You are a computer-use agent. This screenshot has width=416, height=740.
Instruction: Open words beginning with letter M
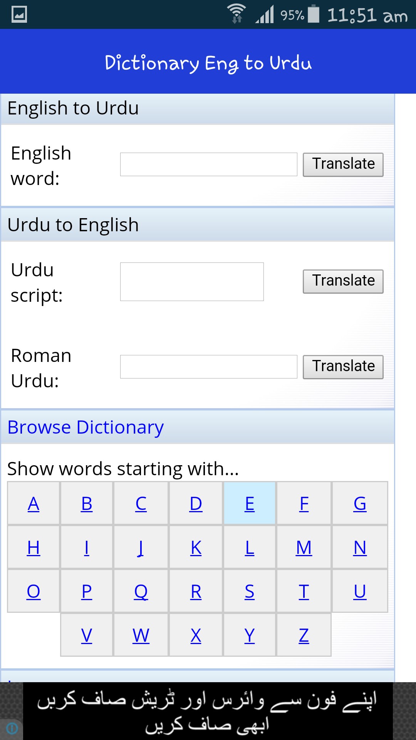point(304,548)
